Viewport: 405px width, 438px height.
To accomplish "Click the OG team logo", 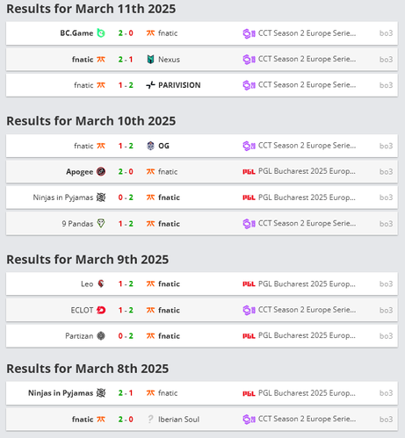I will [150, 146].
